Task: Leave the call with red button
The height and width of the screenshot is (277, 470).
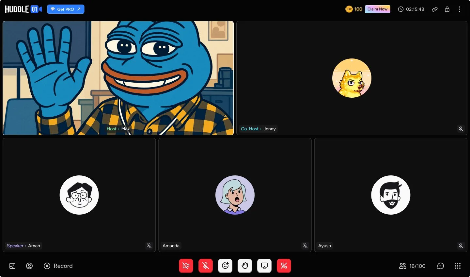Action: (284, 266)
